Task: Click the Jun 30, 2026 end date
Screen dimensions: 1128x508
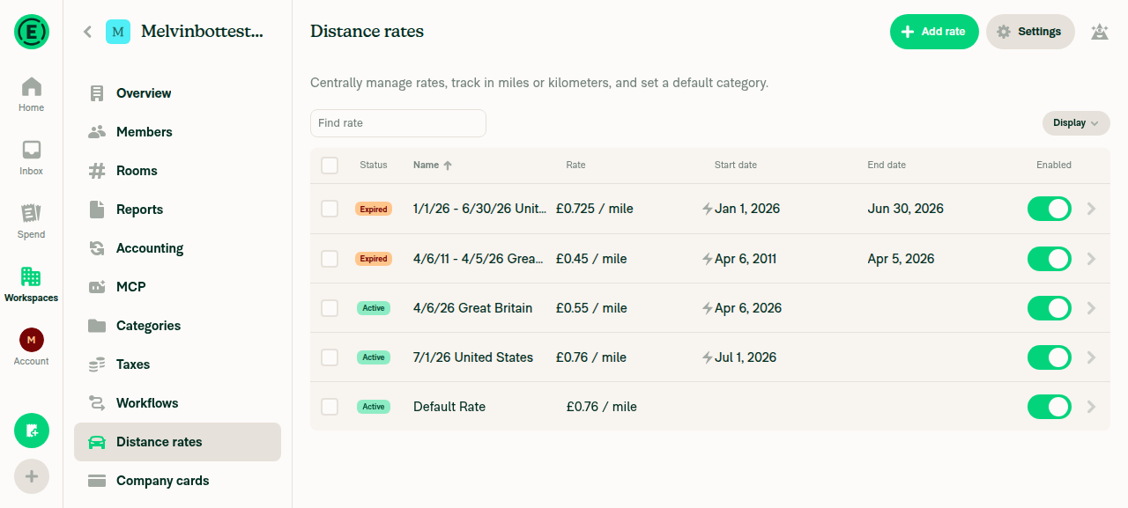Action: click(905, 209)
